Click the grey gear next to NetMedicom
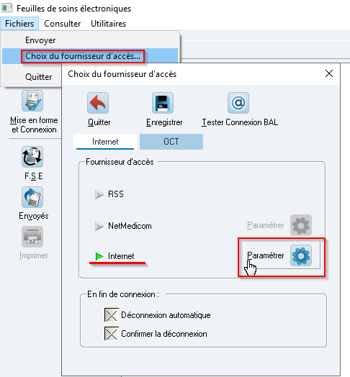 click(301, 225)
